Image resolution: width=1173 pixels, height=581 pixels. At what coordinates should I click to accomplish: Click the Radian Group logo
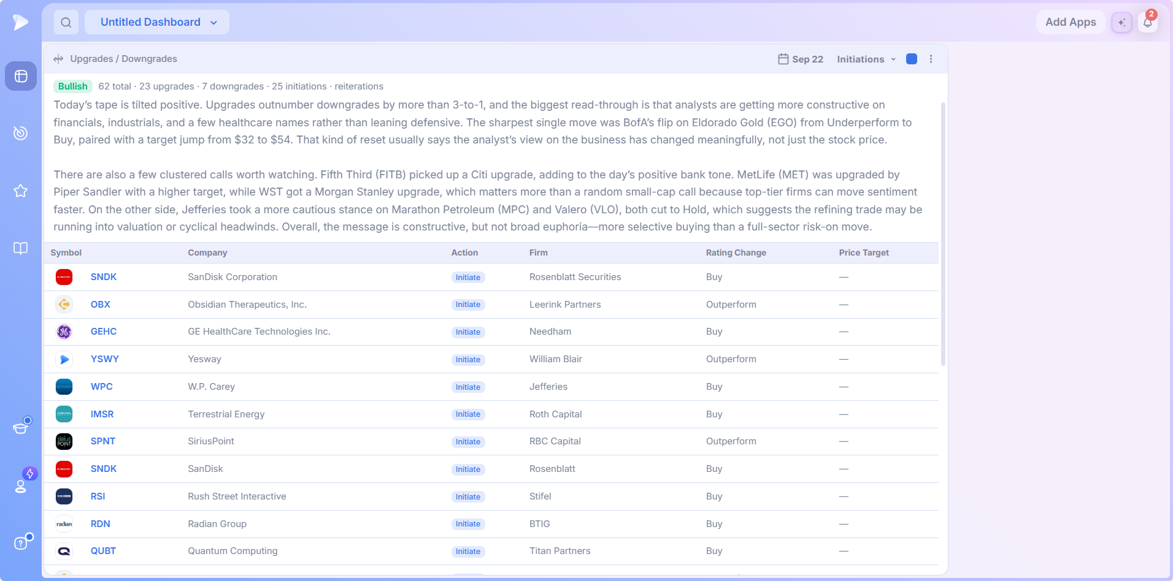tap(64, 524)
